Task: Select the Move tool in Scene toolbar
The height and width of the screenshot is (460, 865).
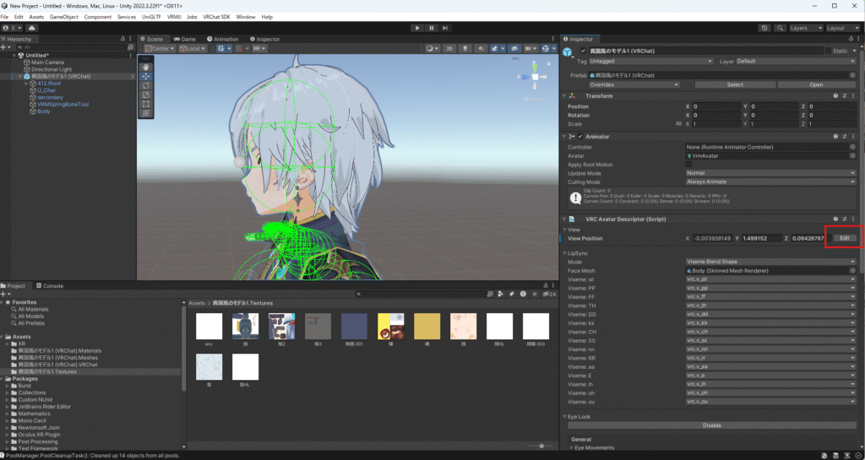Action: click(145, 76)
